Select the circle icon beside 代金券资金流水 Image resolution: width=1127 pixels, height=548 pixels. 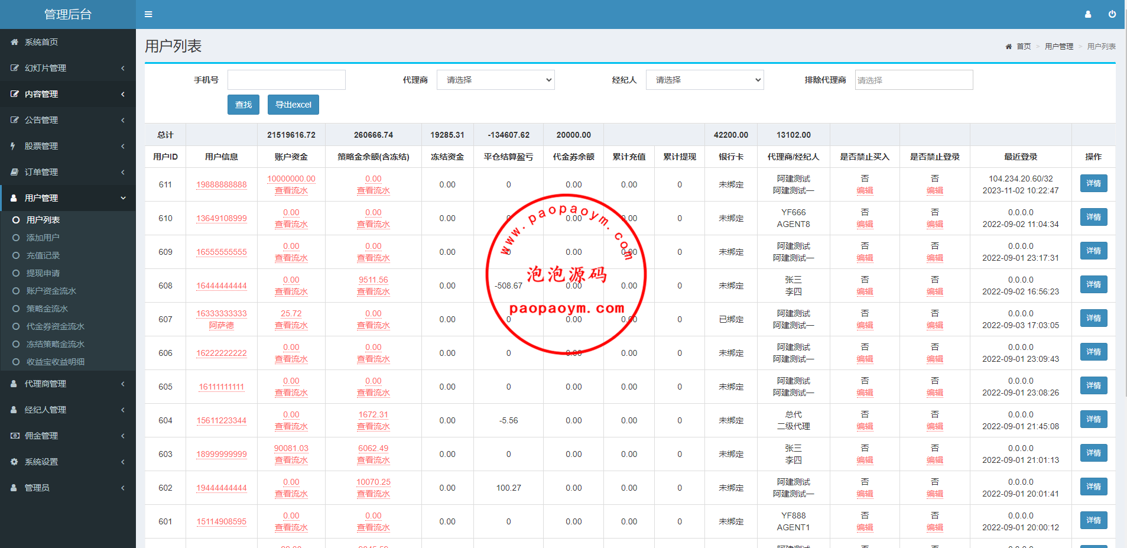tap(16, 326)
